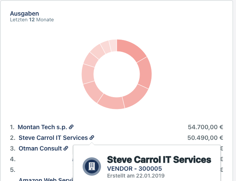
Task: Click the 54.700,00 € amount
Action: (205, 127)
